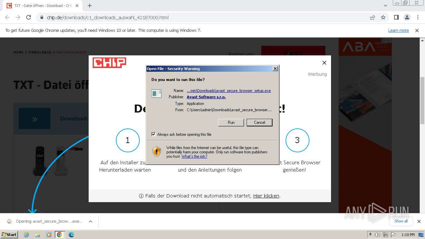Viewport: 425px width, 239px height.
Task: Click the 1:10 PM taskbar clock
Action: pos(408,235)
